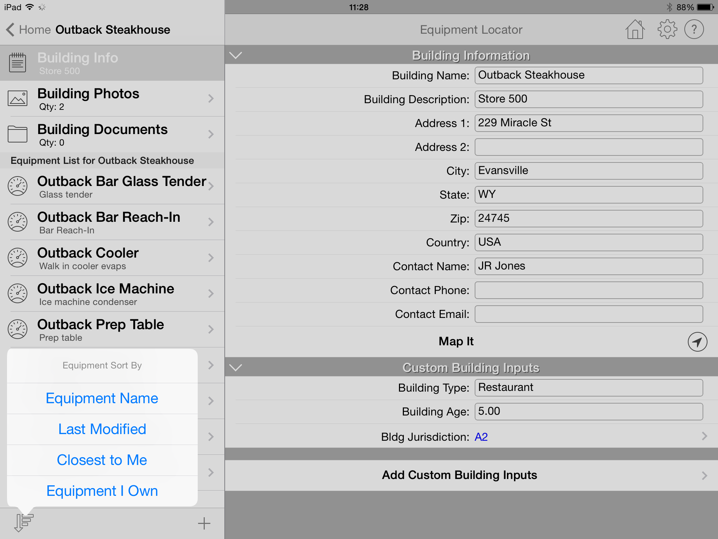
Task: Tap gauge icon for Outback Prep Table
Action: [18, 329]
